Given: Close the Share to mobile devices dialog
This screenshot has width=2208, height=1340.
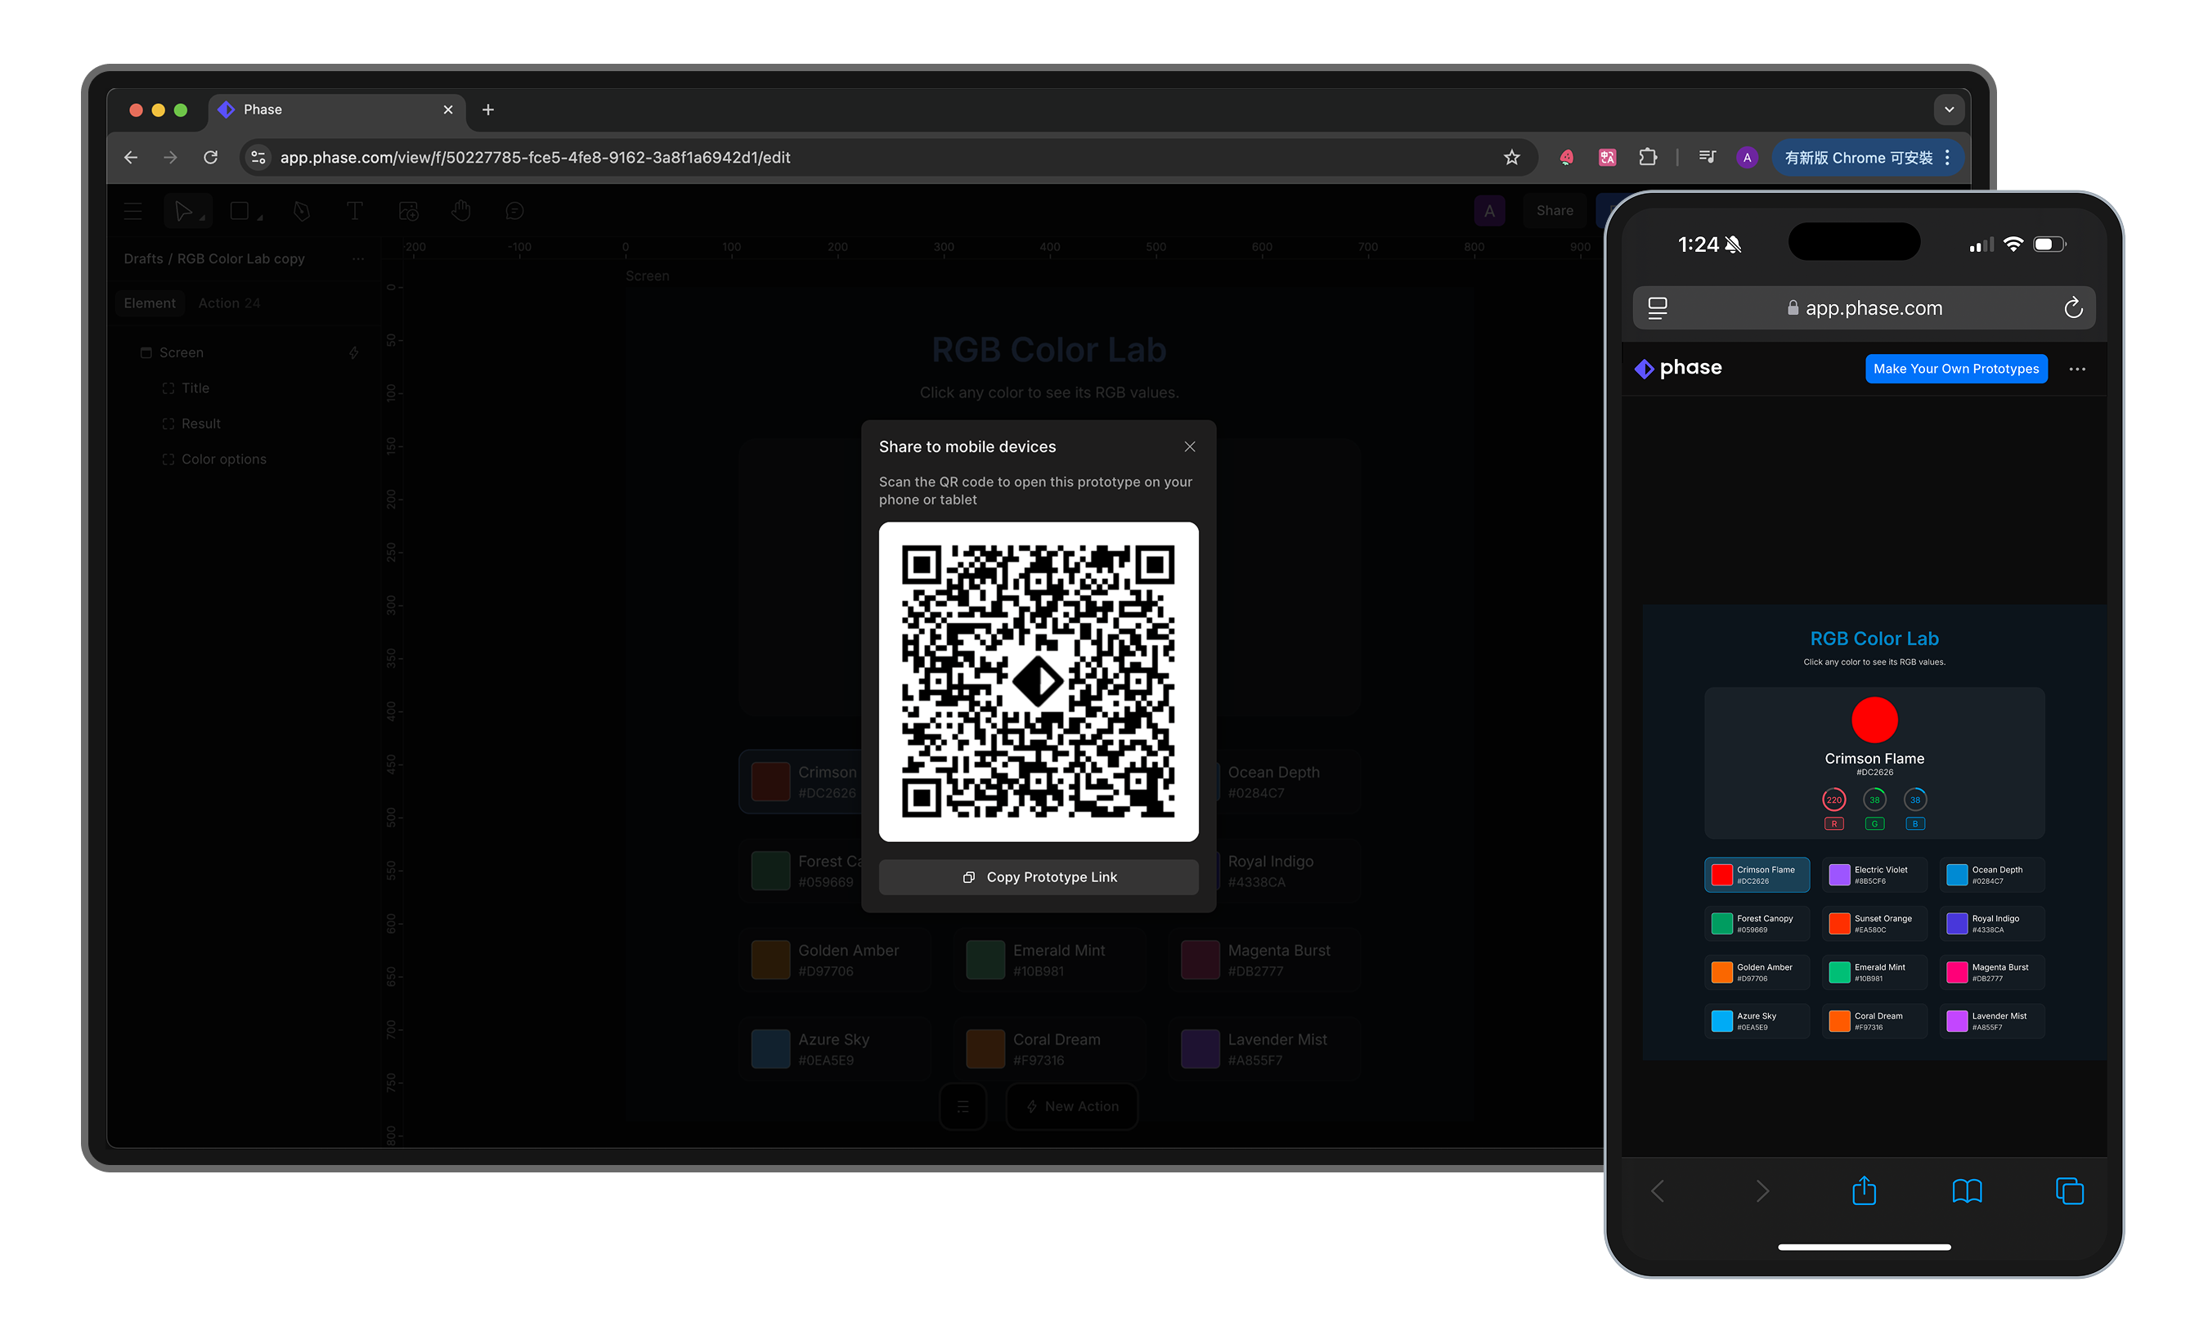Looking at the screenshot, I should click(1190, 447).
